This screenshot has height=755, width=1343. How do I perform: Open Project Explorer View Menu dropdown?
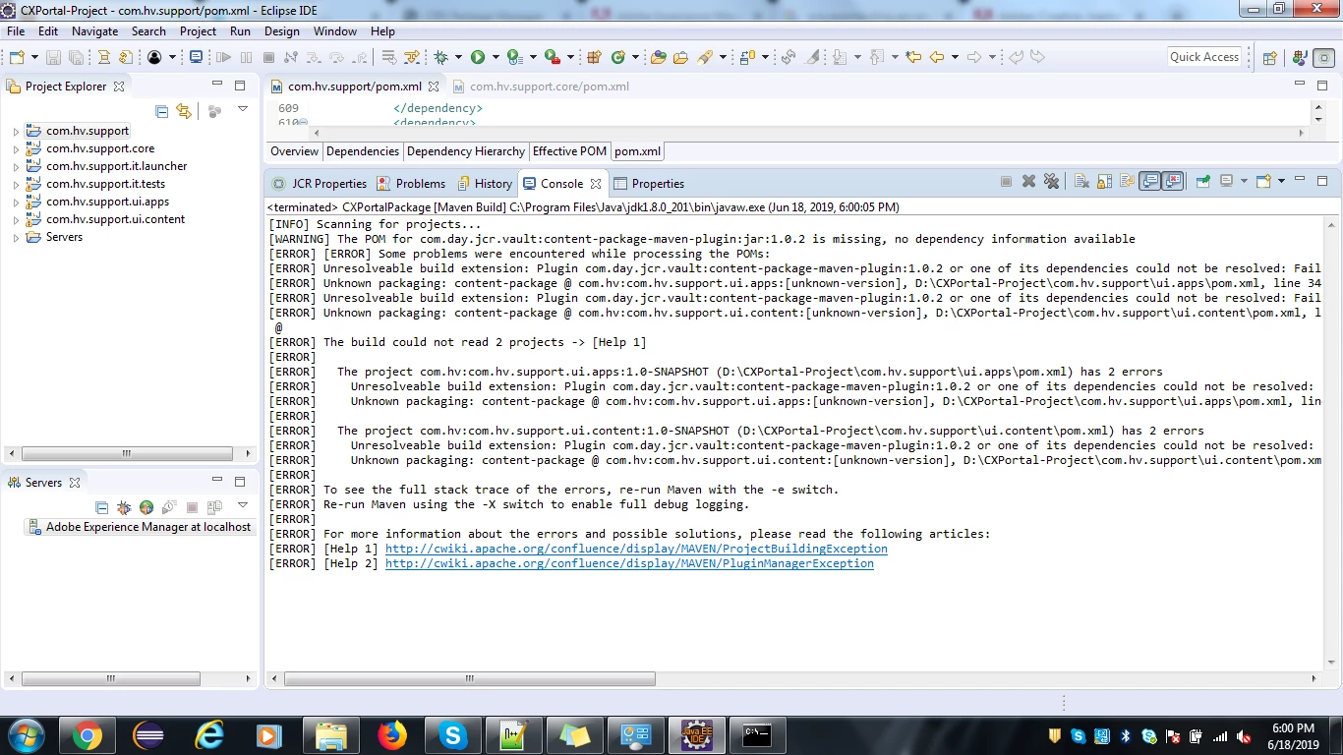(x=243, y=110)
